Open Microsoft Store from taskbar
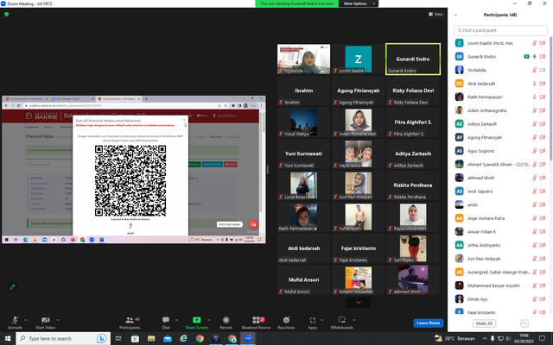 [x=135, y=338]
